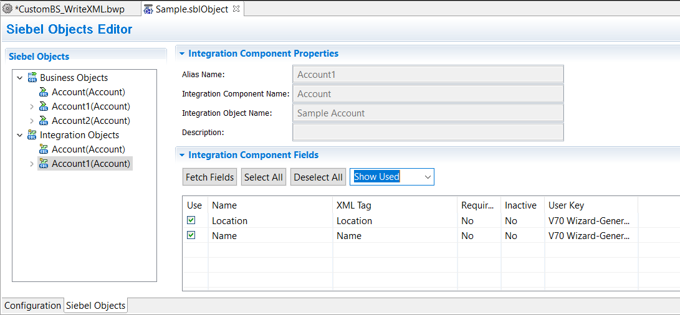Click the Use column header
The width and height of the screenshot is (680, 315).
coord(194,205)
